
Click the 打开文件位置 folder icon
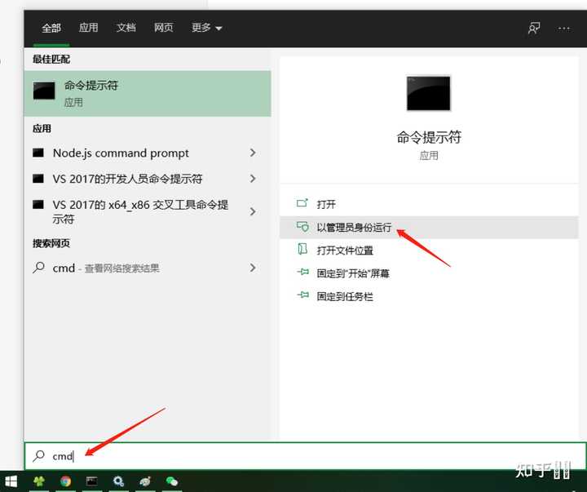[x=302, y=249]
